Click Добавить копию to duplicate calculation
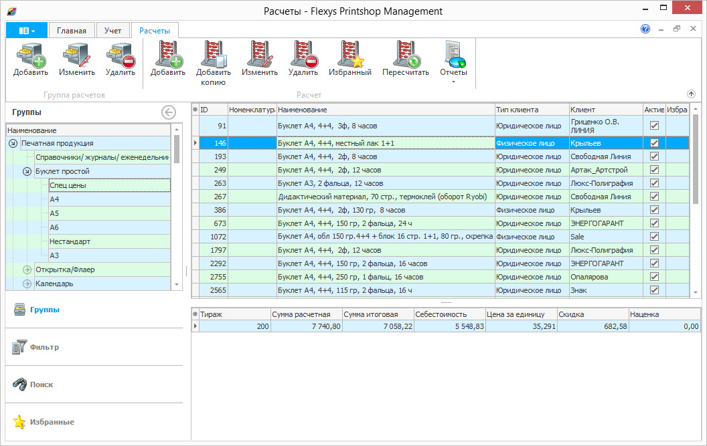Image resolution: width=707 pixels, height=446 pixels. click(x=214, y=64)
